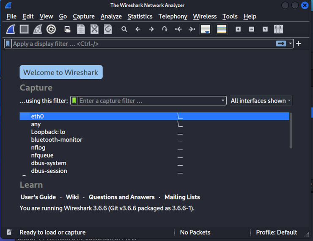313x241 pixels.
Task: Open capture options gear icon
Action: [51, 29]
